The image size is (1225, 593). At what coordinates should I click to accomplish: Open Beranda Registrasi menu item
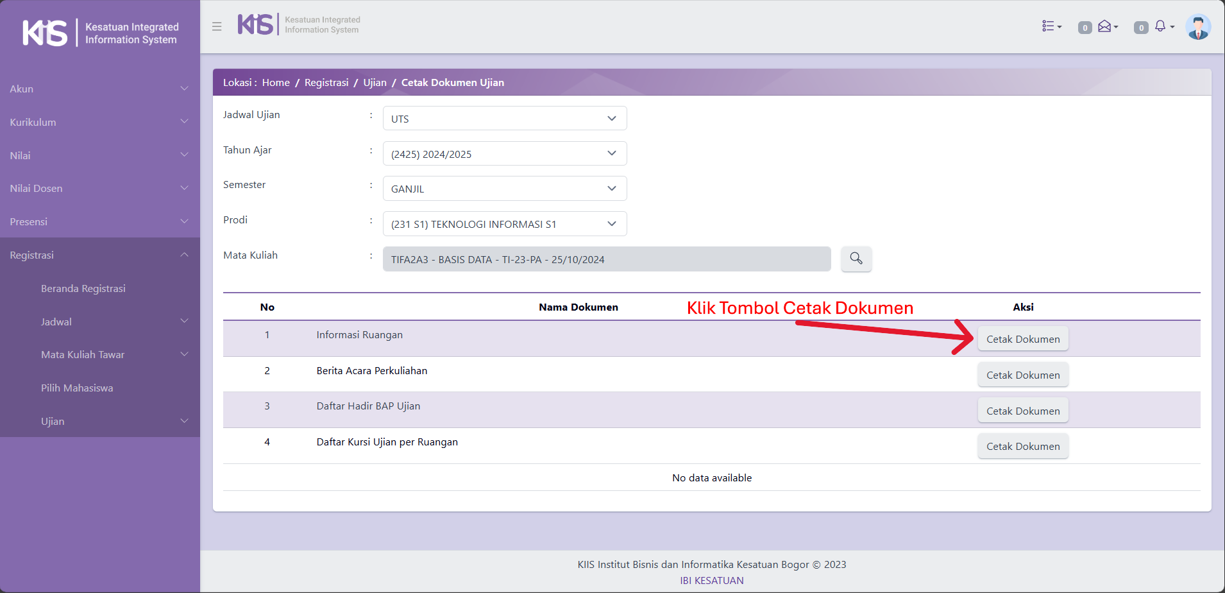(x=83, y=289)
